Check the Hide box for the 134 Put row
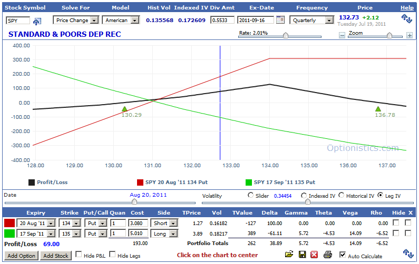419x264 pixels. 396,222
